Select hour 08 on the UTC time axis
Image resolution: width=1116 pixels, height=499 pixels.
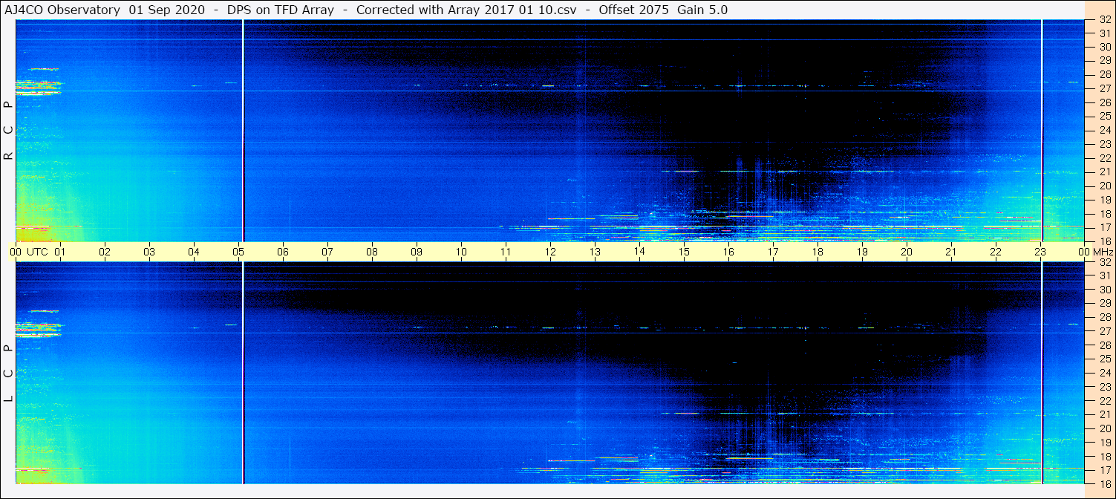tap(372, 252)
